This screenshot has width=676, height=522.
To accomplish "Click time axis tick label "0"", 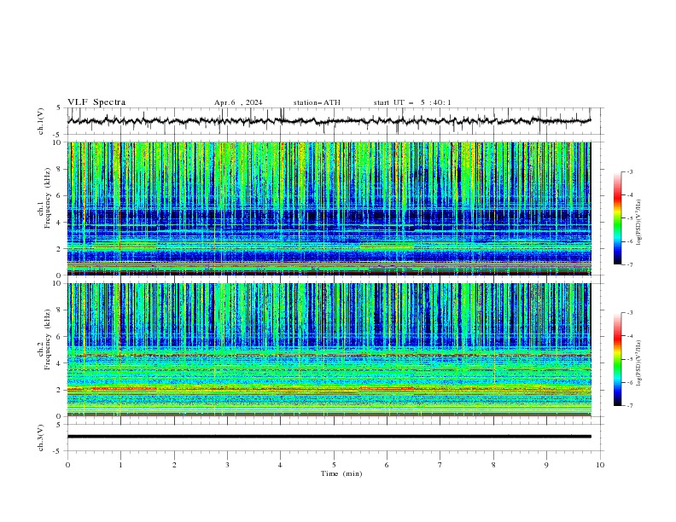I will click(67, 465).
